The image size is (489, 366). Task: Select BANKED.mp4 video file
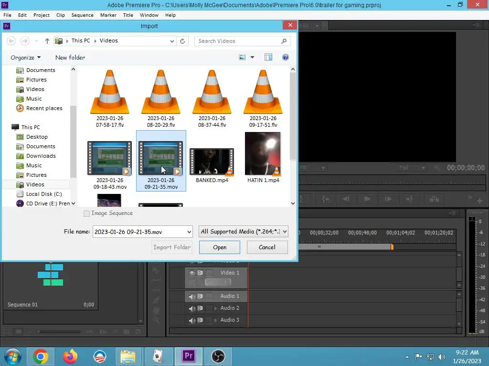pyautogui.click(x=212, y=165)
